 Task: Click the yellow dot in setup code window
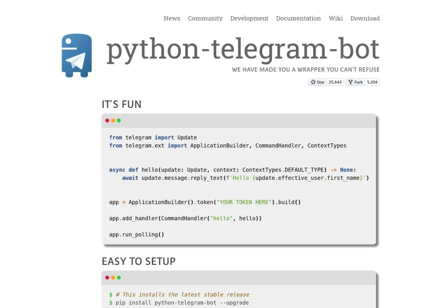click(x=113, y=278)
